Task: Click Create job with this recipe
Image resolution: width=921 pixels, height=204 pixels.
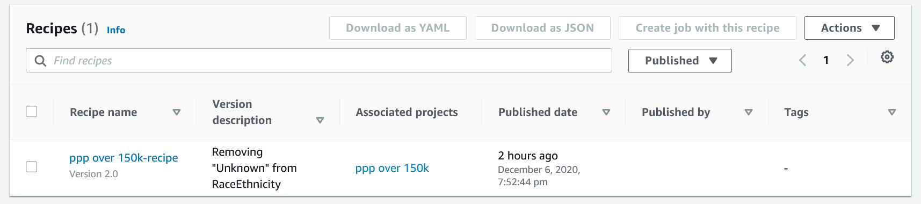Action: (x=707, y=28)
